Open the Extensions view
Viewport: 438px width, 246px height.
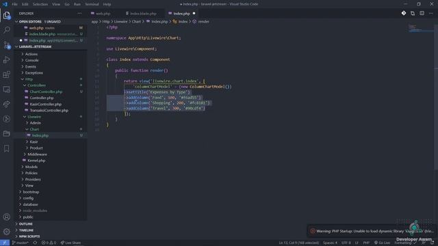coord(6,74)
